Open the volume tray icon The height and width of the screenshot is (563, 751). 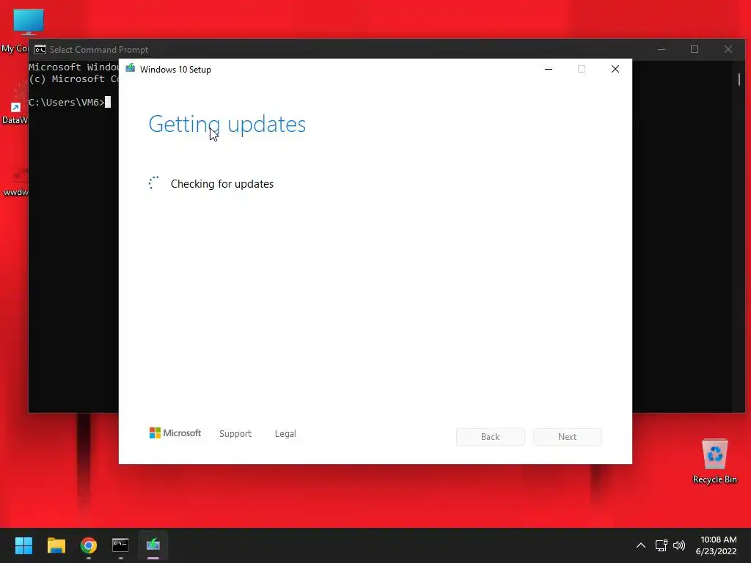(x=679, y=545)
